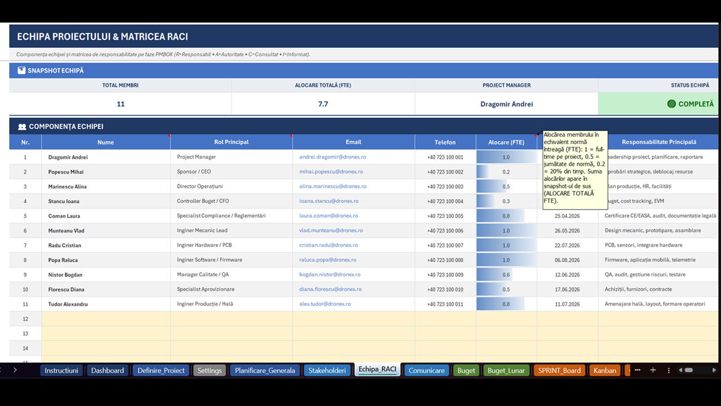721x406 pixels.
Task: Open email link laura.coman@dronex.ro
Action: [x=328, y=215]
